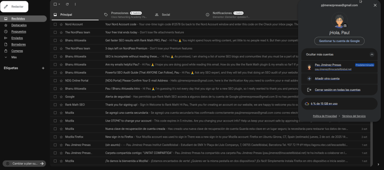Open the three-dot more options menu
Viewport: 384px width, 170px height.
[x=75, y=4]
